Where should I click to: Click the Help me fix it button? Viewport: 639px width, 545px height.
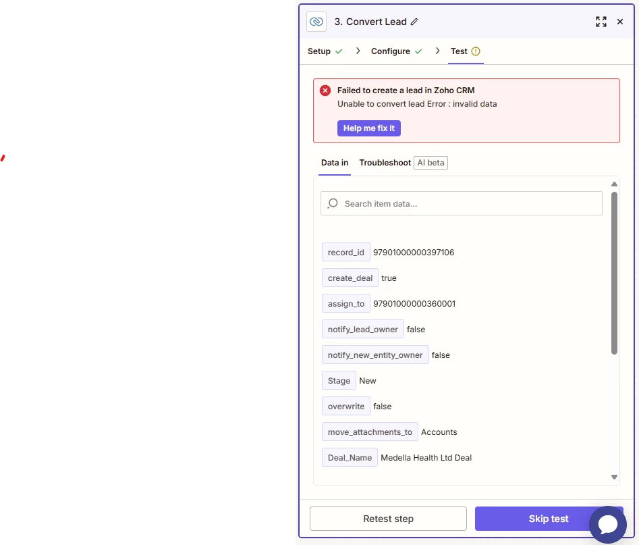pyautogui.click(x=369, y=128)
